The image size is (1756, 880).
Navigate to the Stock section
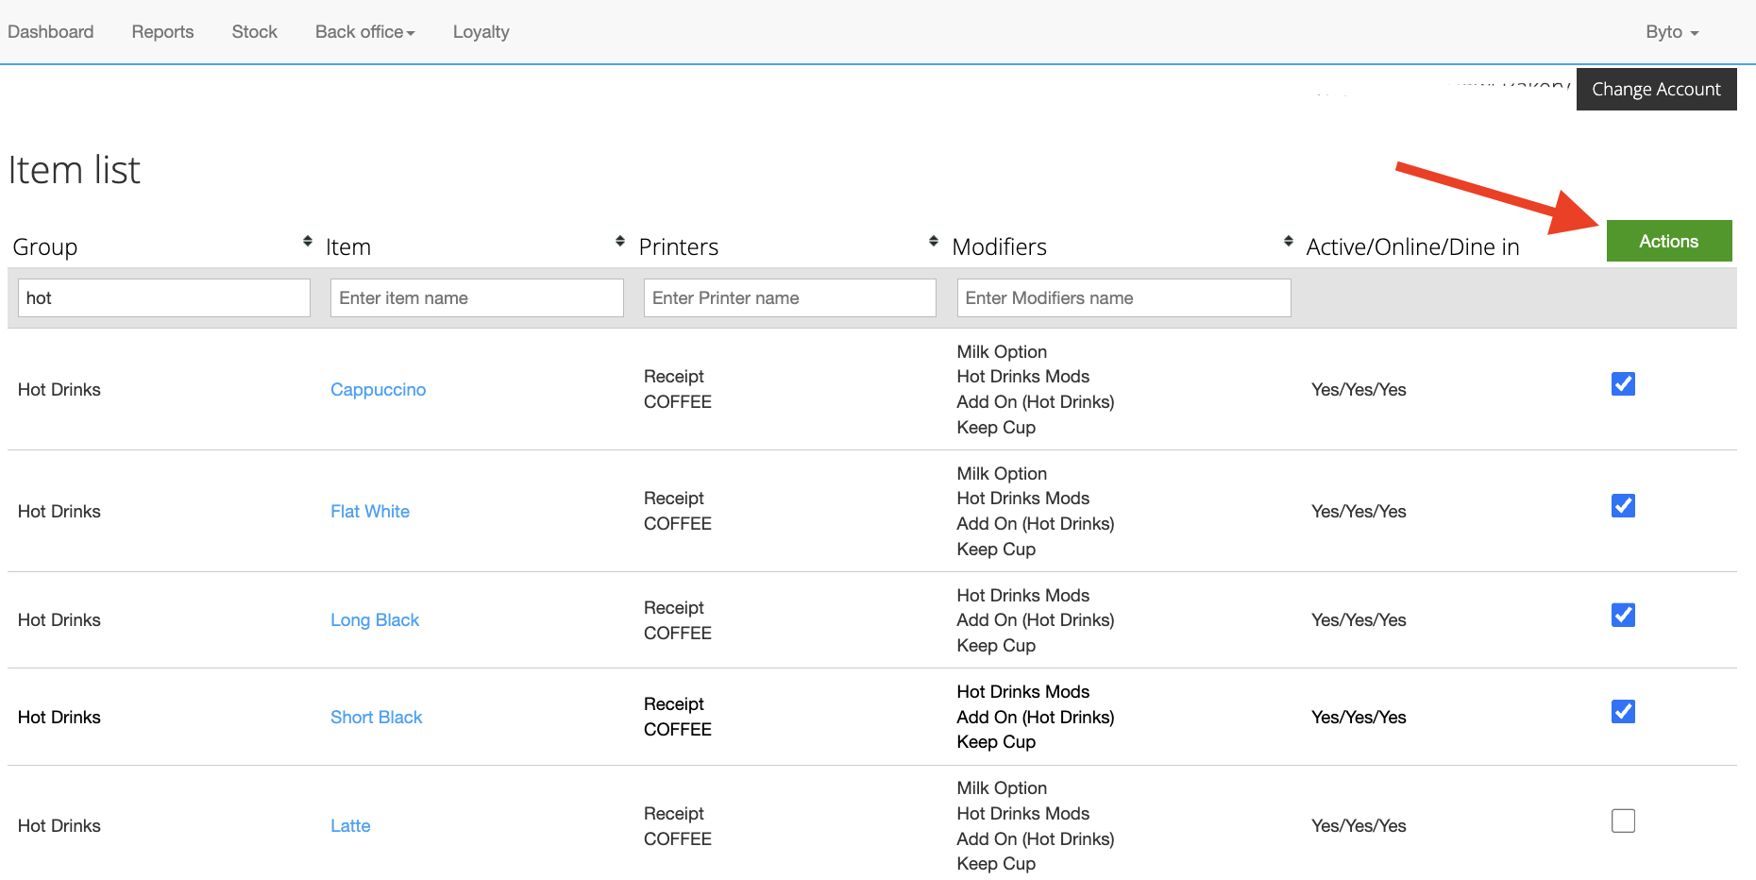point(254,32)
